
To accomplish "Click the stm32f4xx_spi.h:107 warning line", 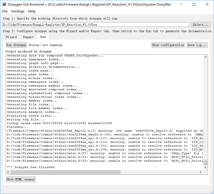I will 105,138.
